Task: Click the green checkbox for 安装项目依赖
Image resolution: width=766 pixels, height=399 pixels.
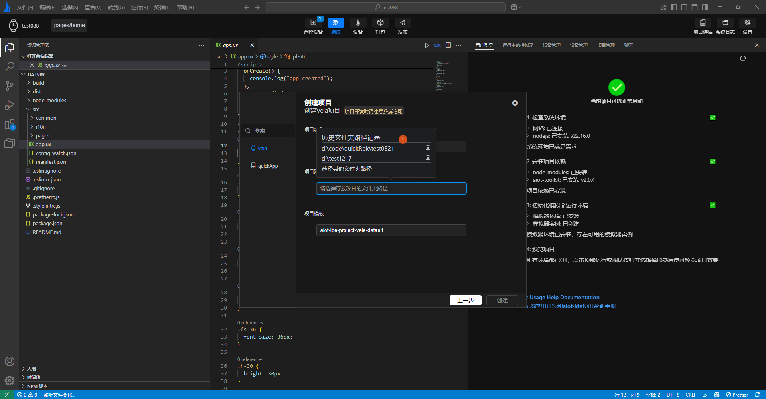Action: [713, 161]
